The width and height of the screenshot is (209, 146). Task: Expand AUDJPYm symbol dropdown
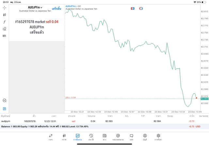(35, 8)
